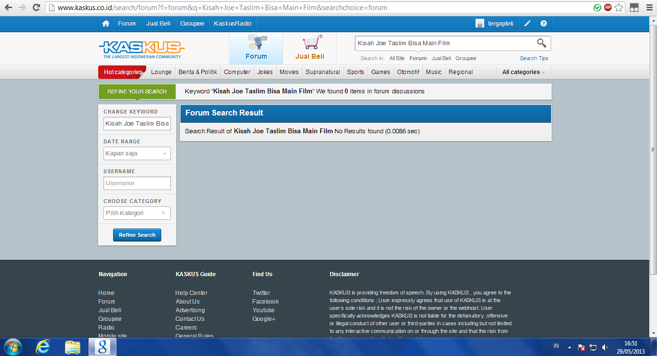
Task: Open the Lounge category
Action: [161, 72]
